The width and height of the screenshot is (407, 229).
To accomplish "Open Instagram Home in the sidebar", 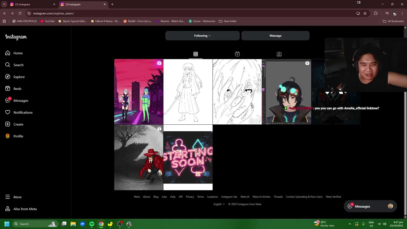I will click(x=14, y=53).
